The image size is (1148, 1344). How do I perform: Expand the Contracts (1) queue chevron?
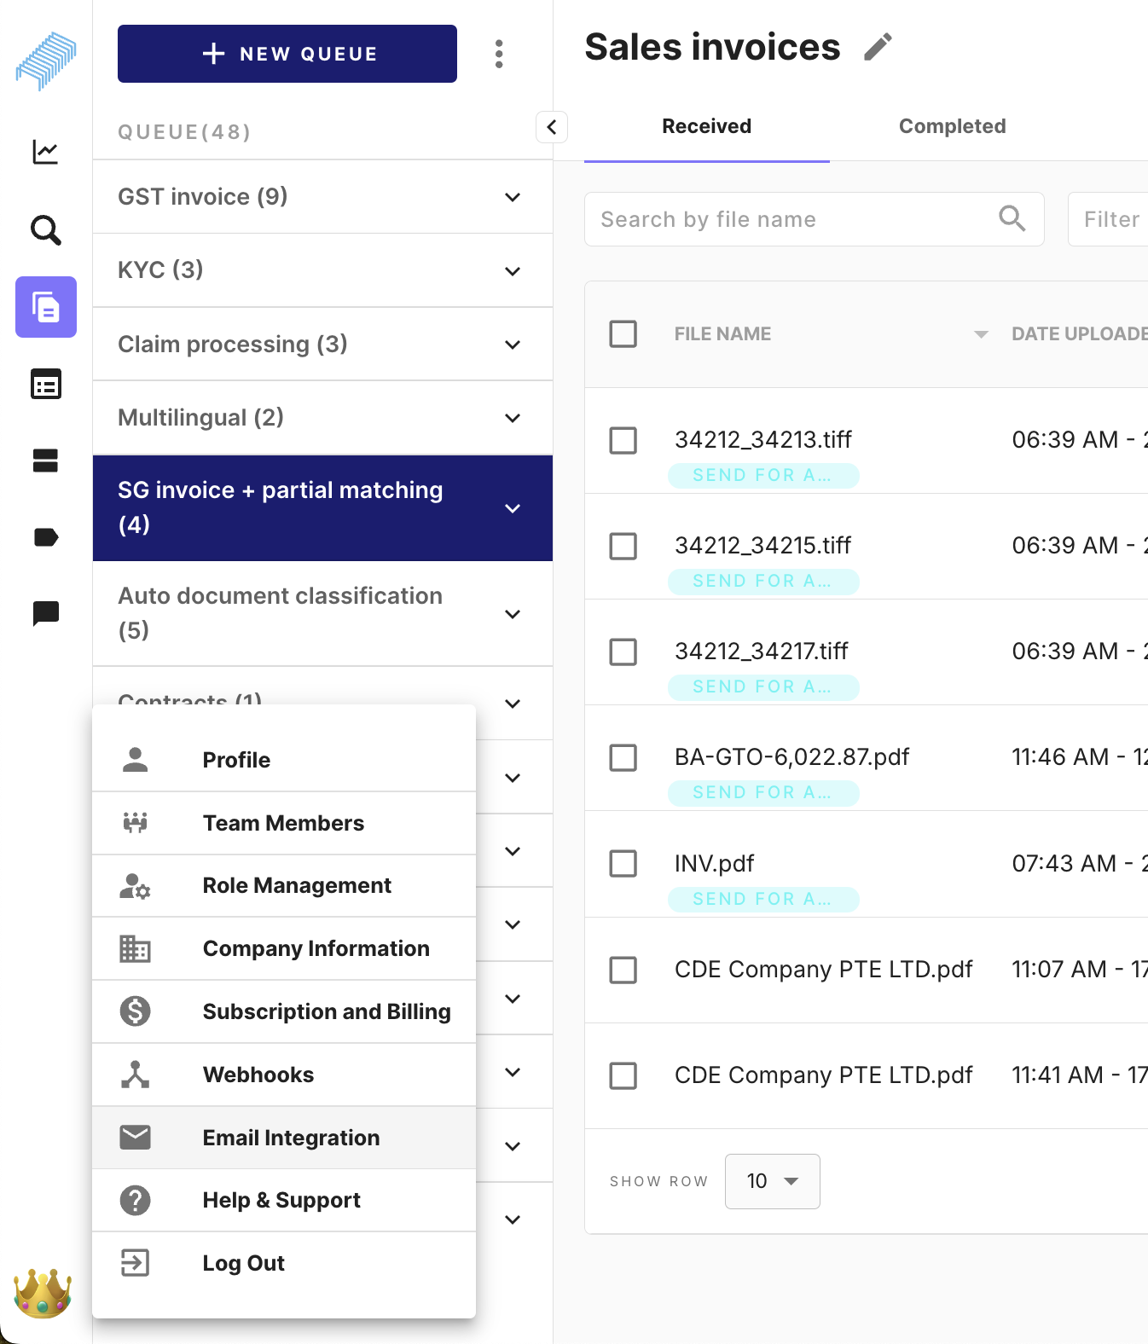click(513, 704)
